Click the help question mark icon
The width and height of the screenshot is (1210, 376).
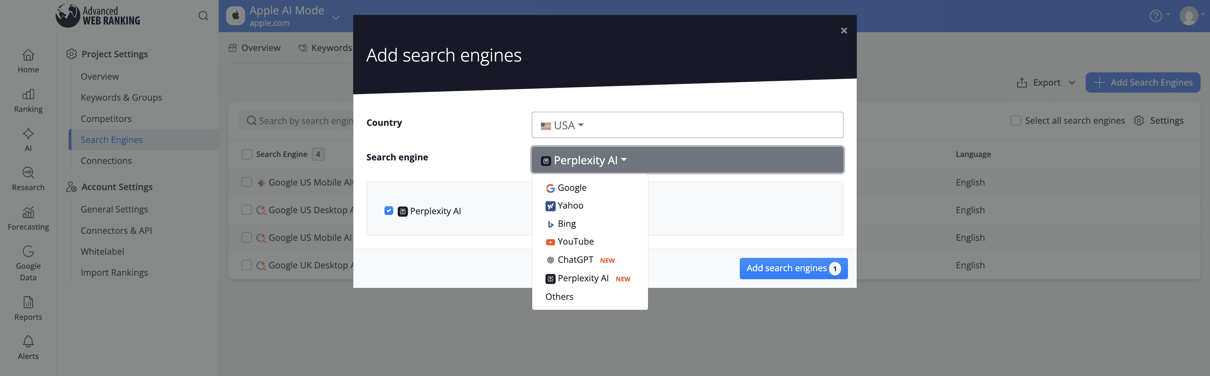coord(1155,15)
